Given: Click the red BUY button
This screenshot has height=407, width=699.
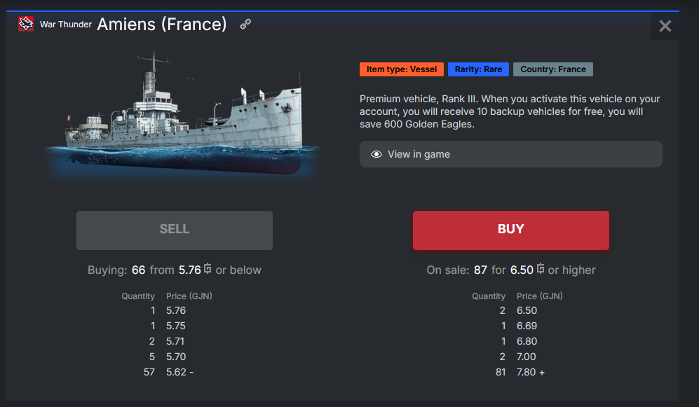Looking at the screenshot, I should point(510,230).
